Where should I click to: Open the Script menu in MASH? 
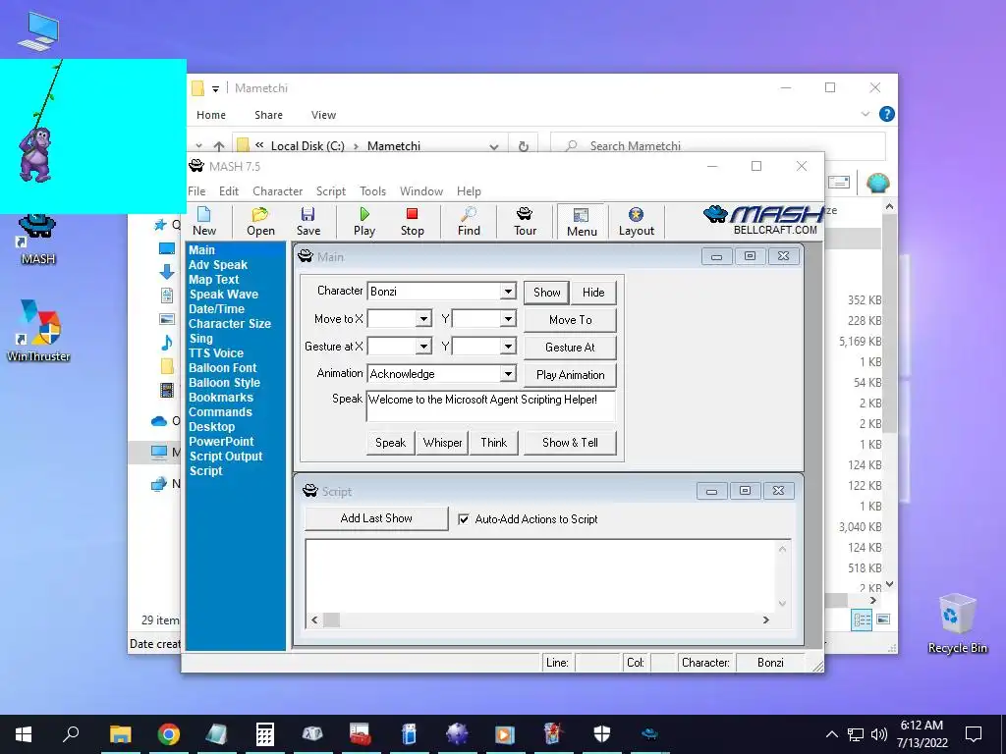330,191
